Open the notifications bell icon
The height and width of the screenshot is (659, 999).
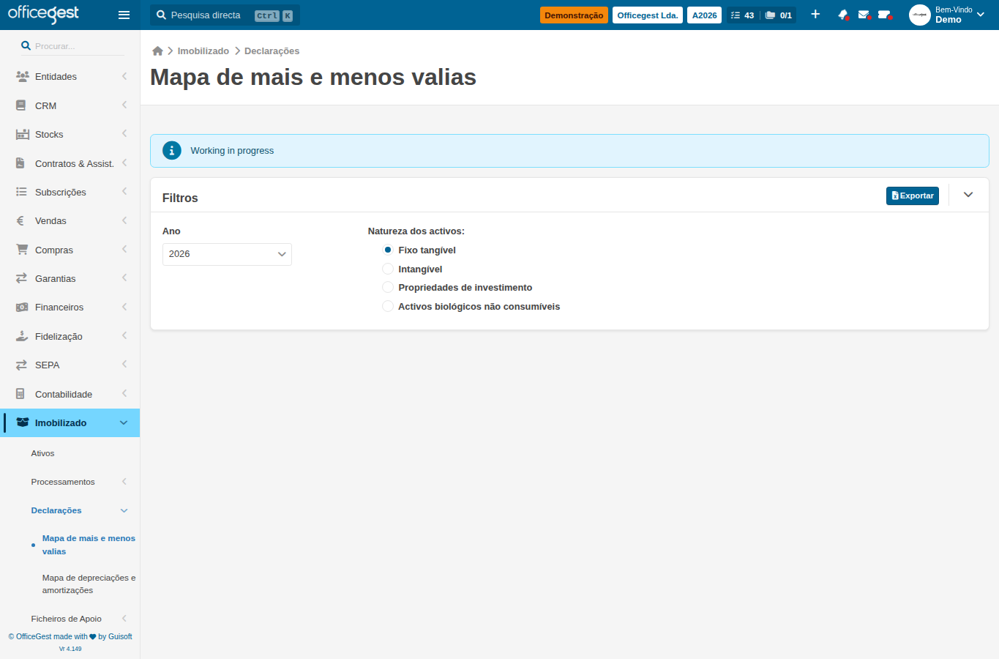pos(843,15)
